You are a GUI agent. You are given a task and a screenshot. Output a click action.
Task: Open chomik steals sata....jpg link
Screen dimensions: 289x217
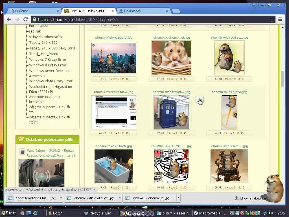click(229, 146)
